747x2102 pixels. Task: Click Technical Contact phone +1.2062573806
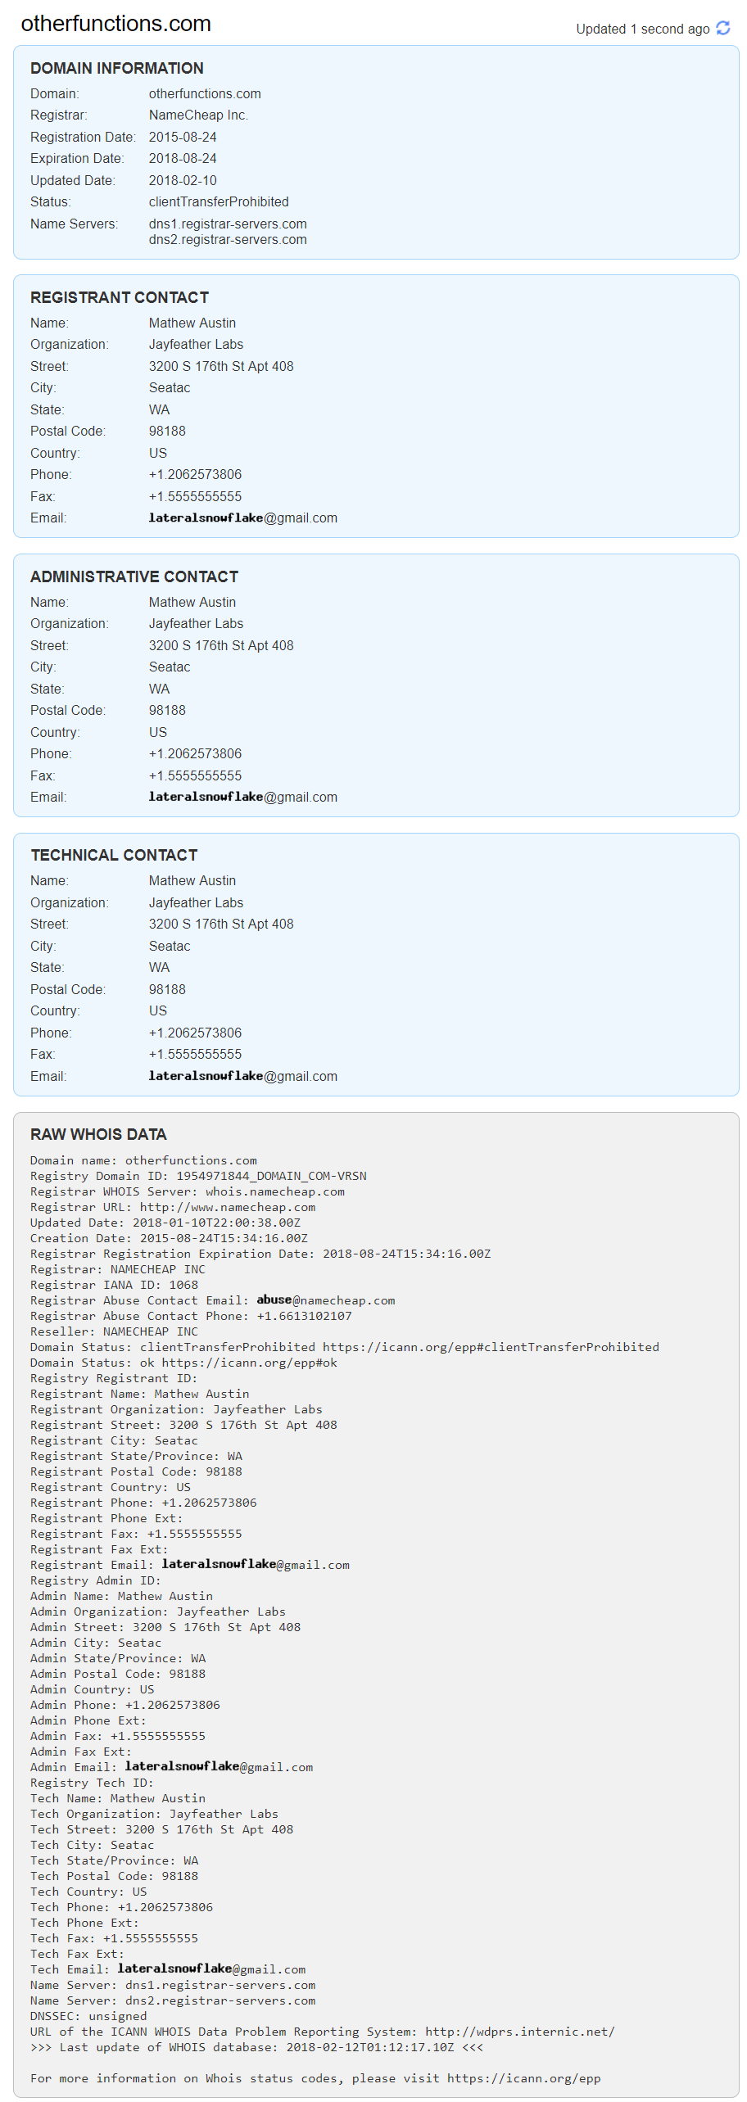195,1033
